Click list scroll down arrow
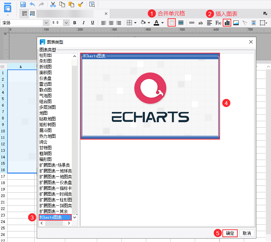The width and height of the screenshot is (271, 242). (75, 217)
